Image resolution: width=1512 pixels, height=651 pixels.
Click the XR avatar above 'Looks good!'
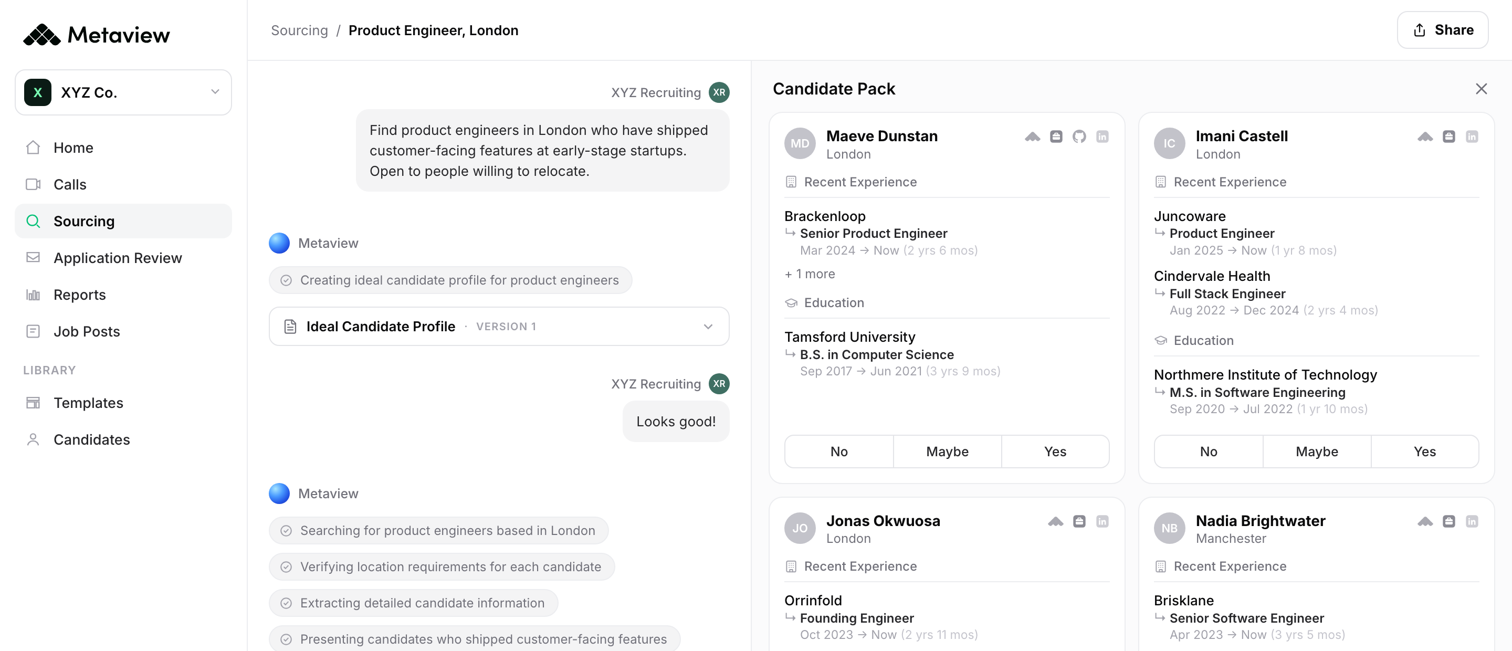coord(719,384)
